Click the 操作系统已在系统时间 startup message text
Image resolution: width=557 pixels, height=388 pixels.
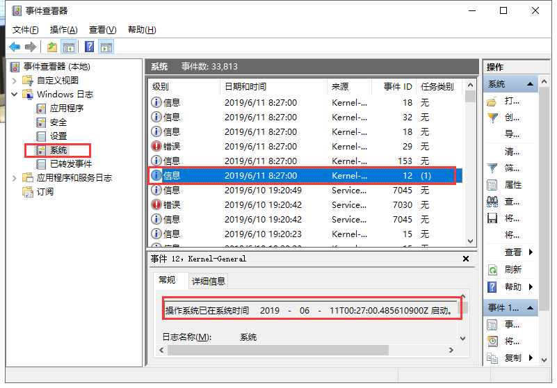coord(309,311)
